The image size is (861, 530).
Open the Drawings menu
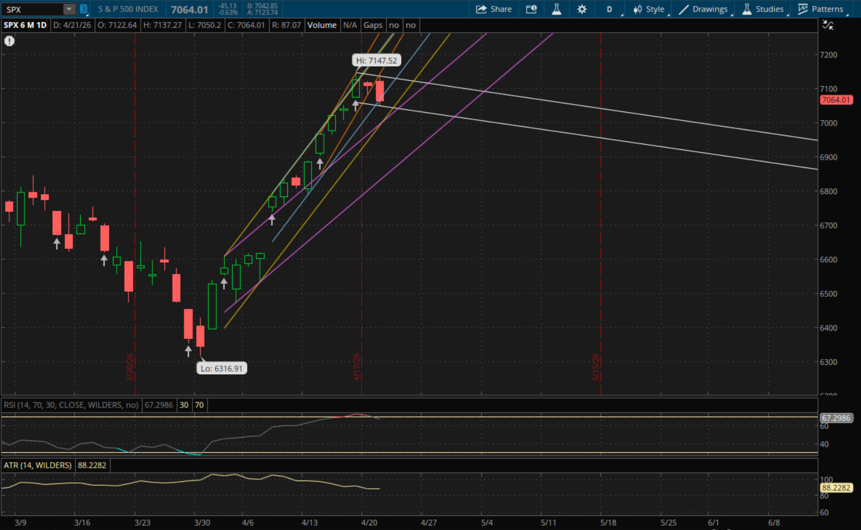pos(703,9)
